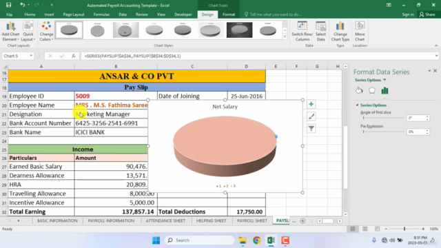Open the Chart Styles brush button

(x=311, y=116)
